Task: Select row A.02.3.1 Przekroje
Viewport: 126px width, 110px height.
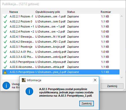Action: (61, 47)
